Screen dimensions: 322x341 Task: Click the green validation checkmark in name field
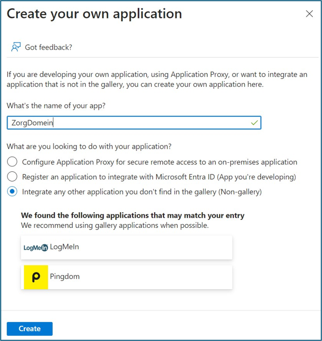point(254,123)
